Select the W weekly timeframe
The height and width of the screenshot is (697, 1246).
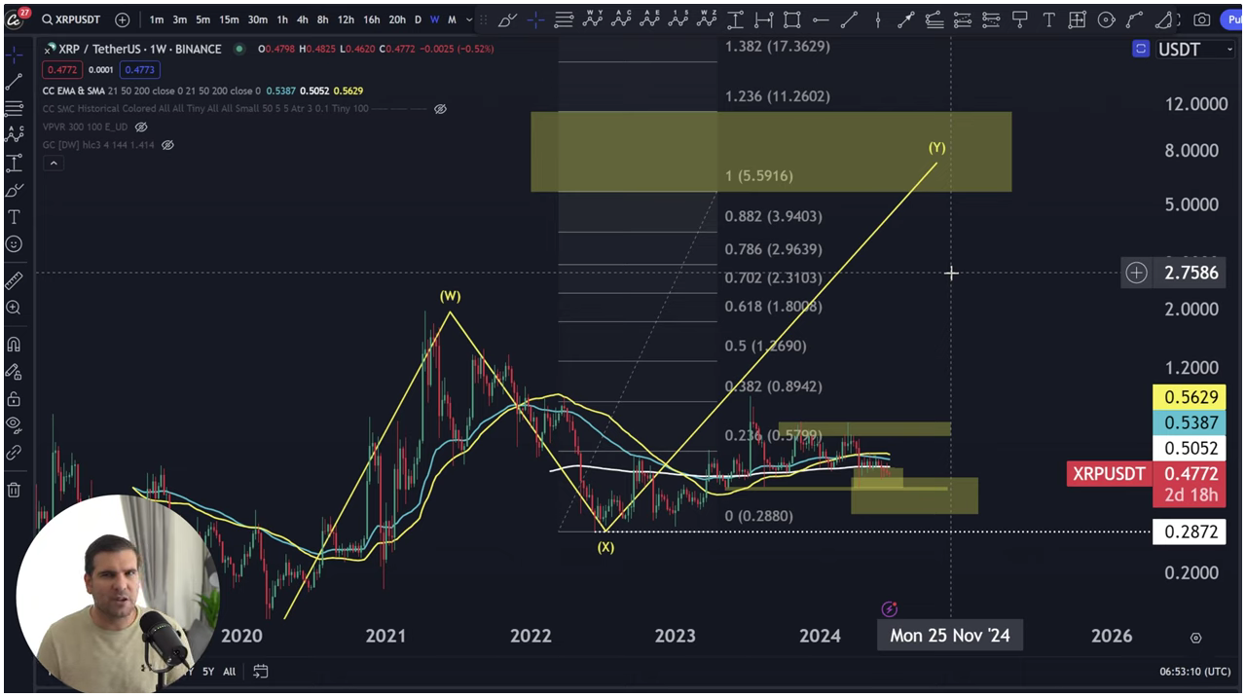tap(434, 19)
